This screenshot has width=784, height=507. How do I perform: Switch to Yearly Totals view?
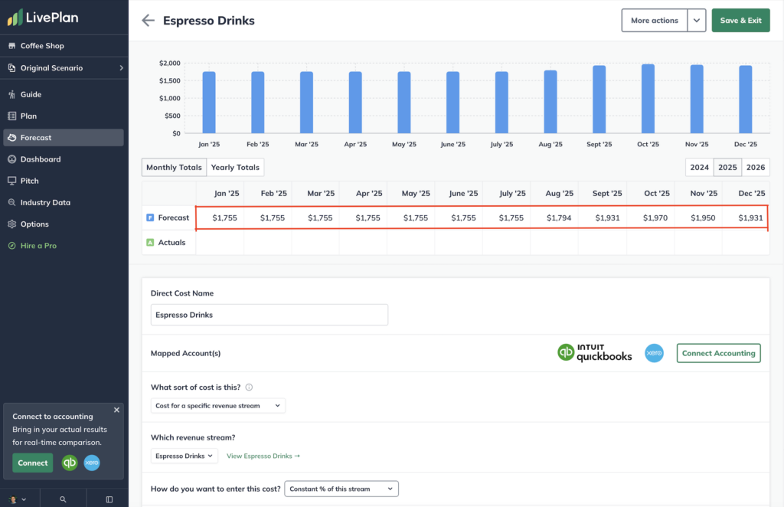(x=235, y=167)
